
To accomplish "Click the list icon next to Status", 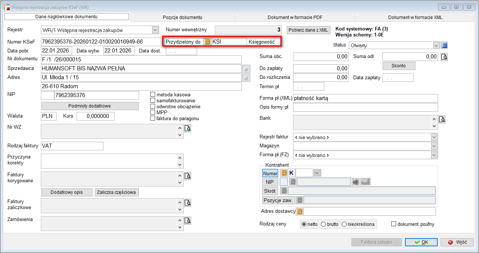I will [x=444, y=45].
